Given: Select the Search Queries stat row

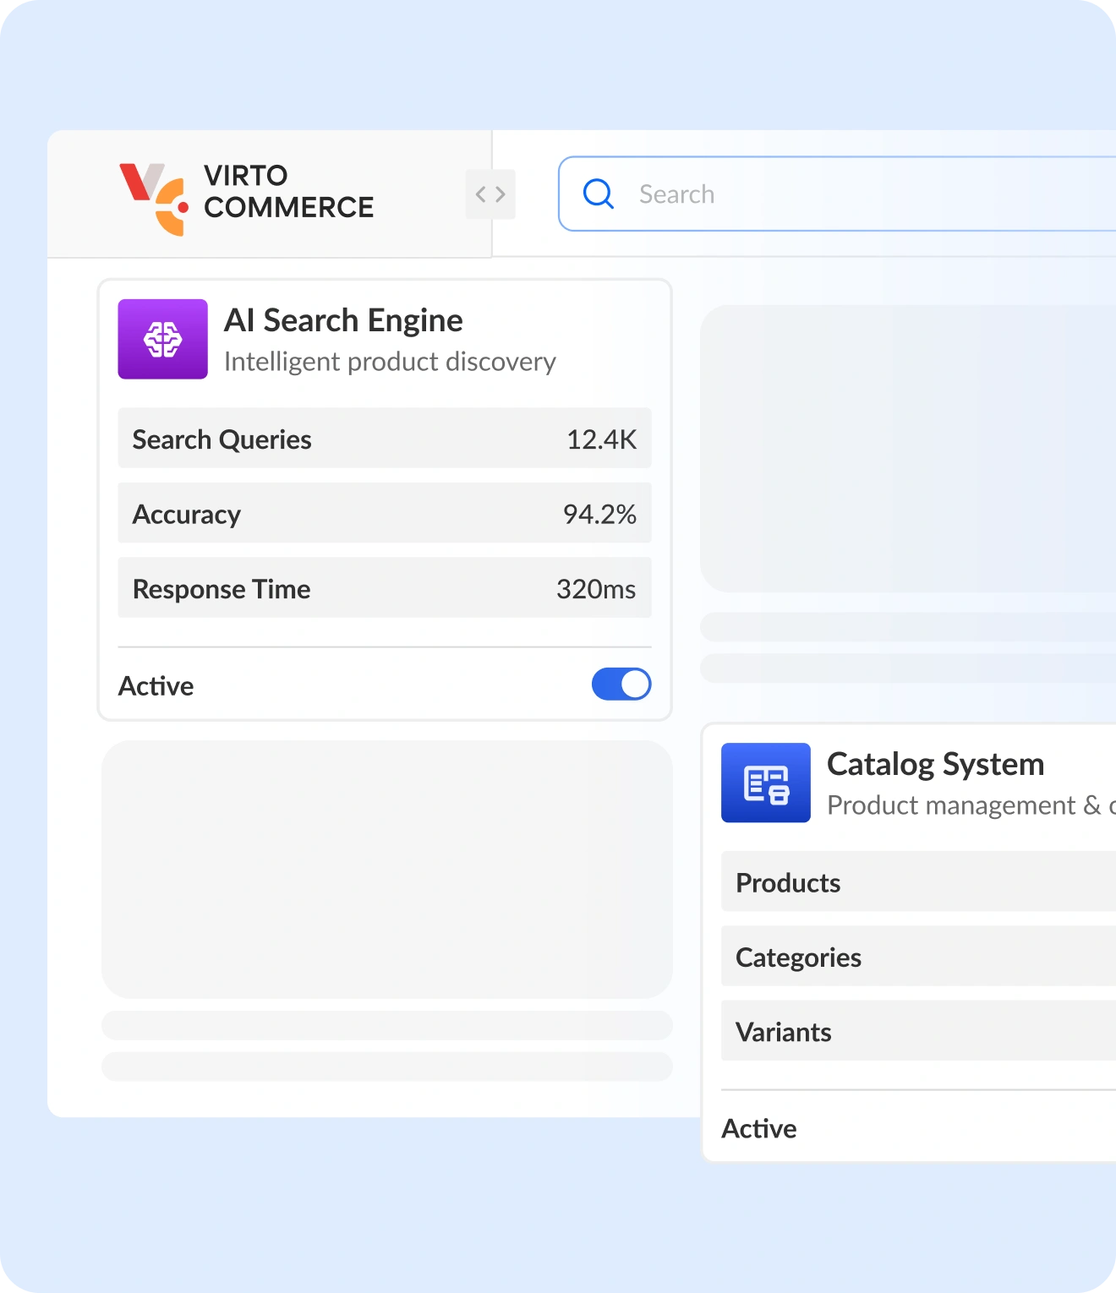Looking at the screenshot, I should tap(385, 438).
